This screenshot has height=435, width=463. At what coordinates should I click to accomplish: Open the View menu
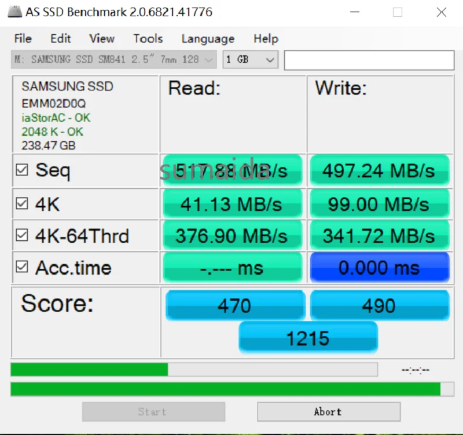pos(102,38)
